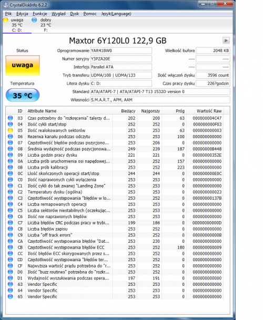Click the blue status icon of attribute C7
Screen dimensions: 263x320
click(10, 223)
